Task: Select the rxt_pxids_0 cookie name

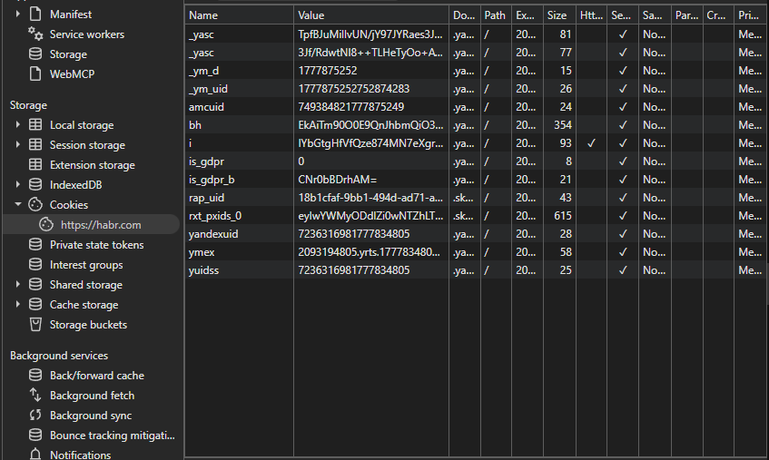Action: pos(215,216)
